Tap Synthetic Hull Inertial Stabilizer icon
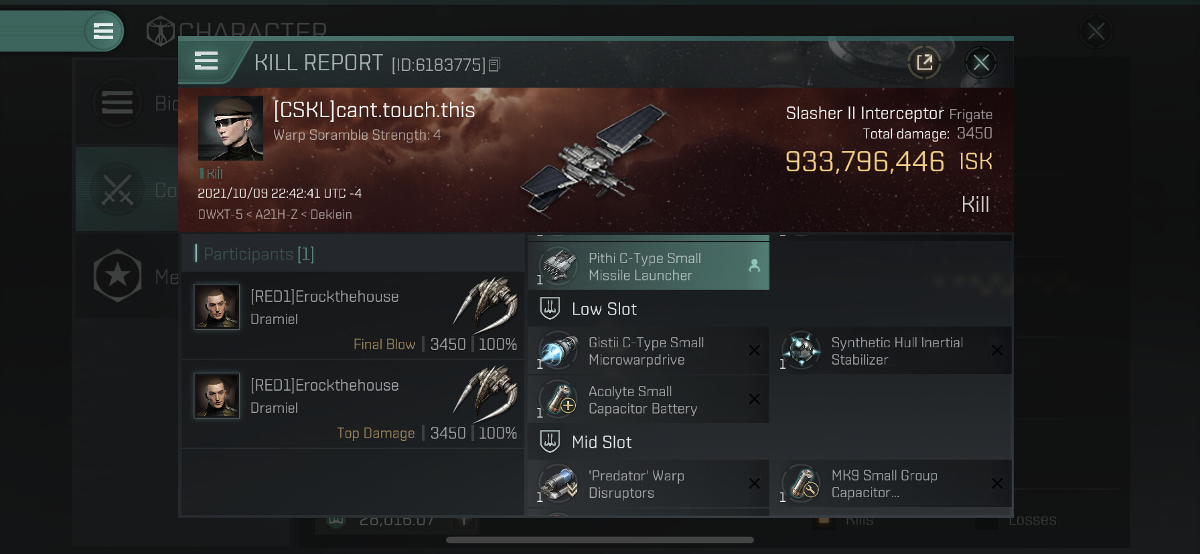1200x554 pixels. [x=801, y=351]
